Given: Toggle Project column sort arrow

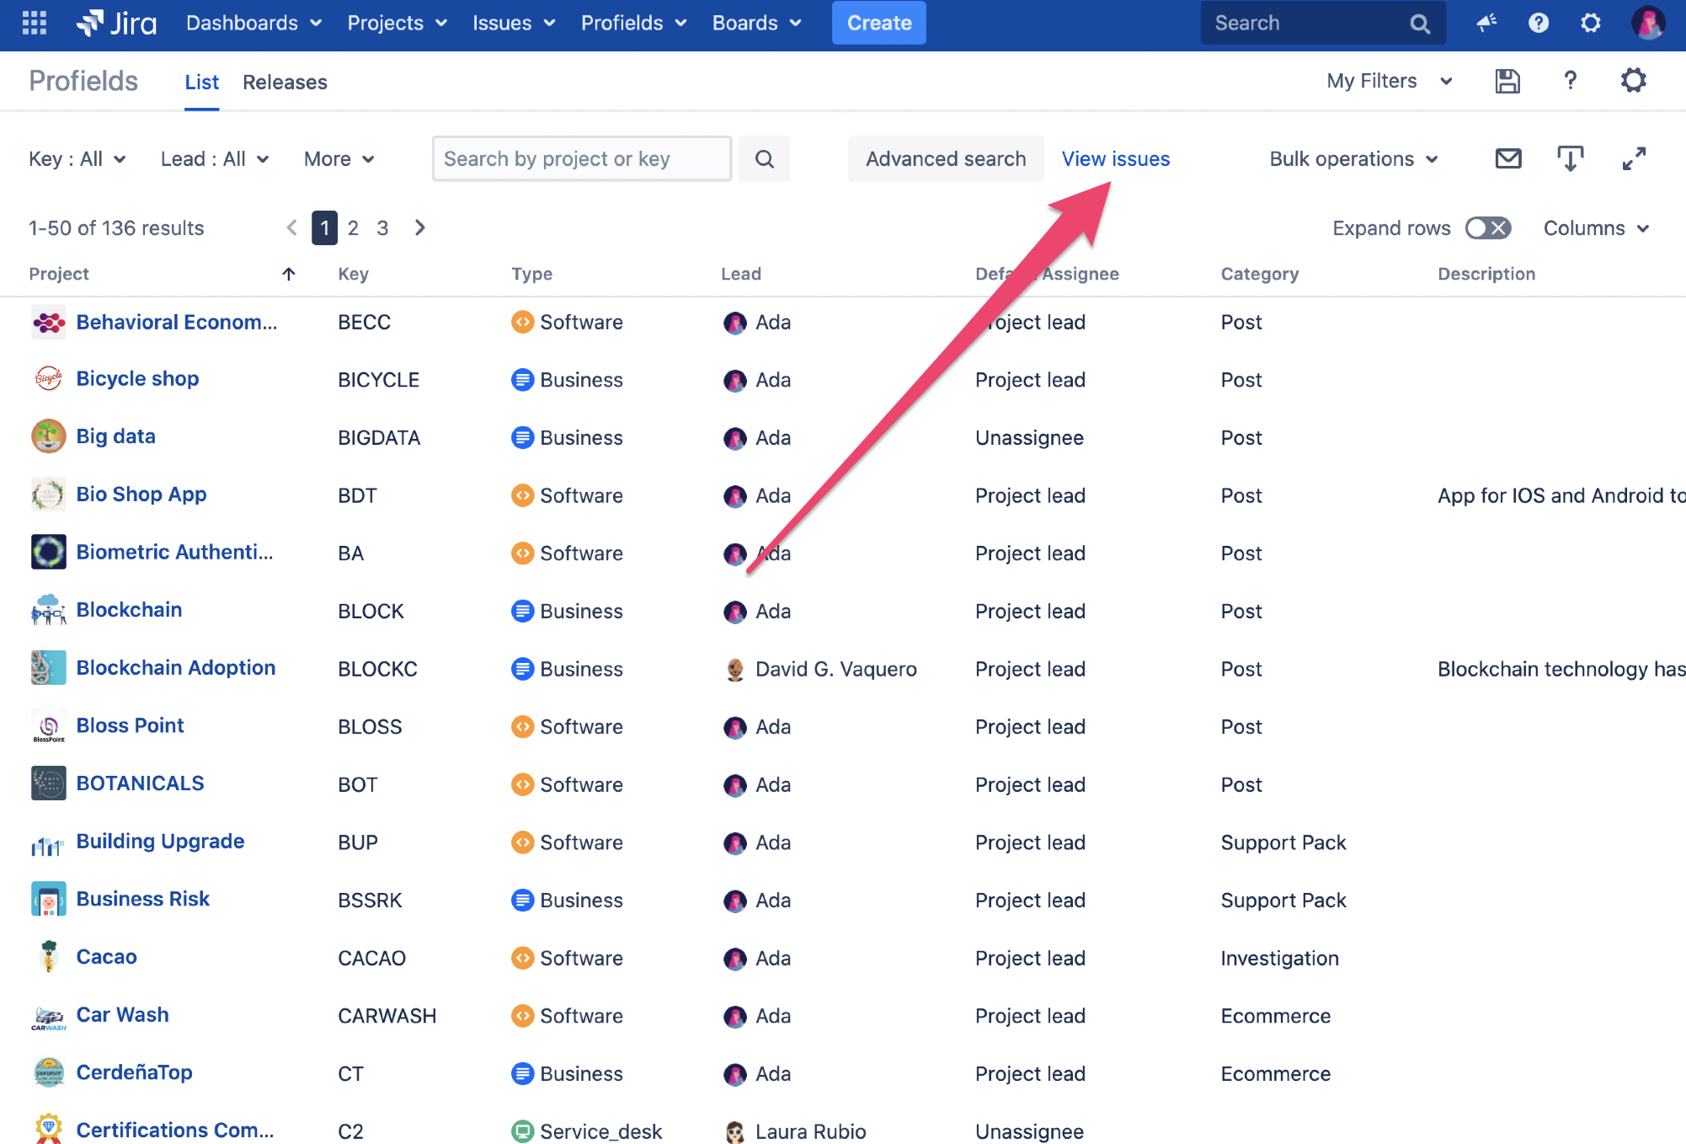Looking at the screenshot, I should point(288,274).
